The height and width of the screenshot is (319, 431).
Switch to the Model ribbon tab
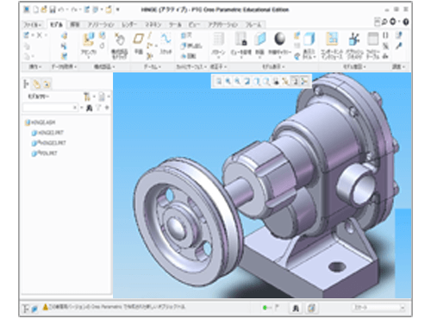(x=56, y=25)
